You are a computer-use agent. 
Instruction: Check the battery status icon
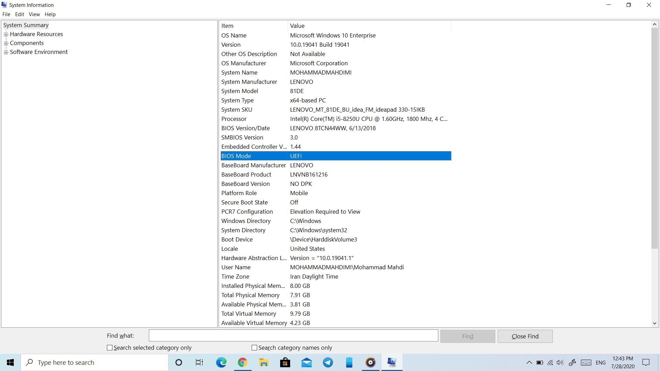tap(540, 362)
